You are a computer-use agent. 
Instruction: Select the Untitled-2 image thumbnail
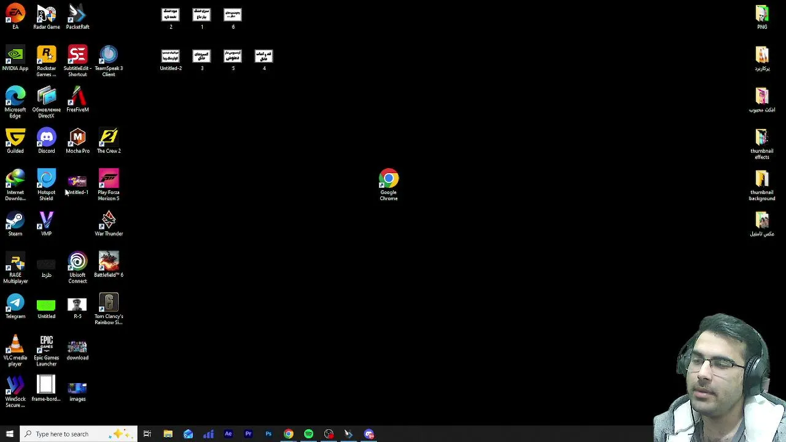point(171,60)
